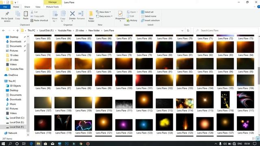Viewport: 260px width, 146px height.
Task: Select 3D Objects in navigation pane
Action: click(x=15, y=86)
